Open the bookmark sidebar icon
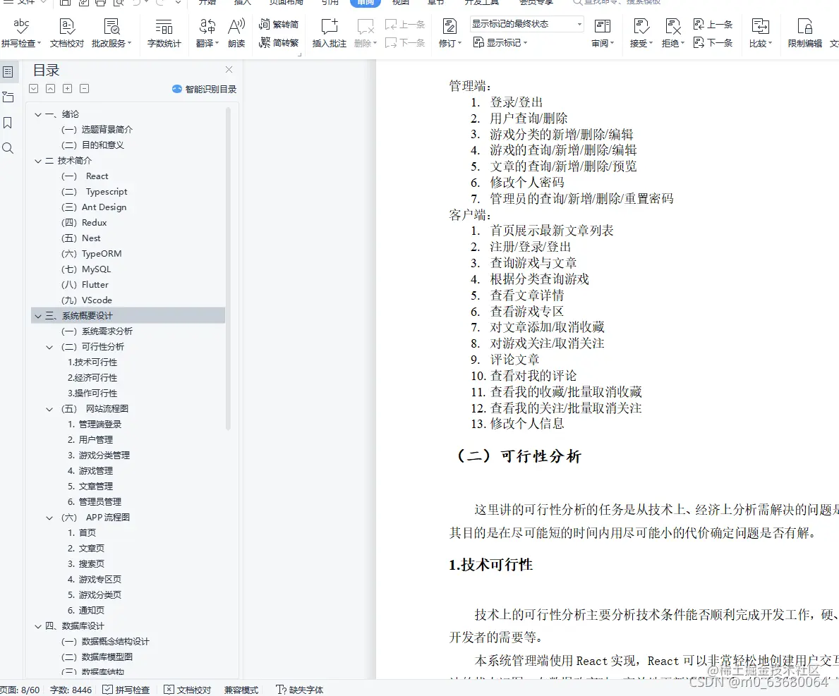Image resolution: width=839 pixels, height=696 pixels. (8, 123)
